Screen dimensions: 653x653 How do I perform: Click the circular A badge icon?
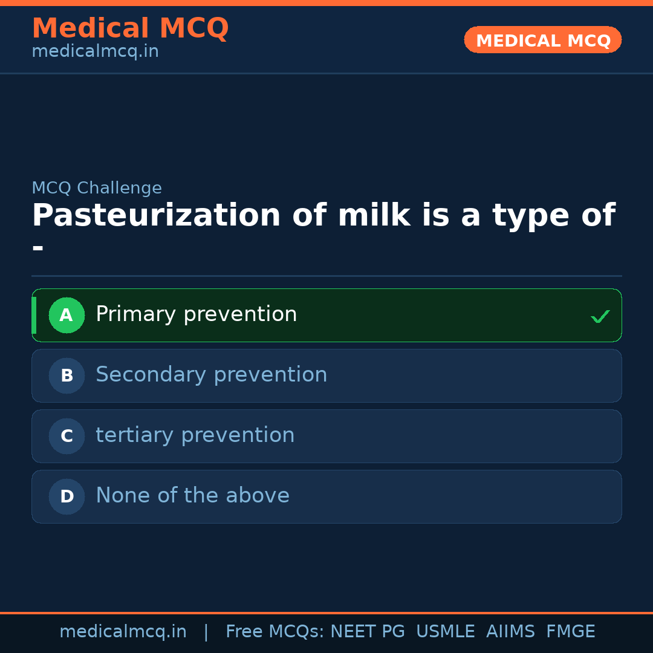click(x=67, y=315)
